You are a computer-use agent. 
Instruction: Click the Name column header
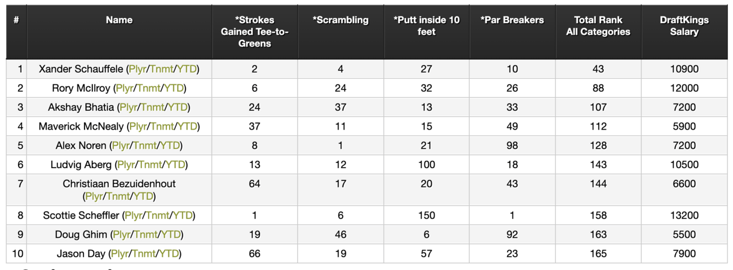(x=119, y=20)
